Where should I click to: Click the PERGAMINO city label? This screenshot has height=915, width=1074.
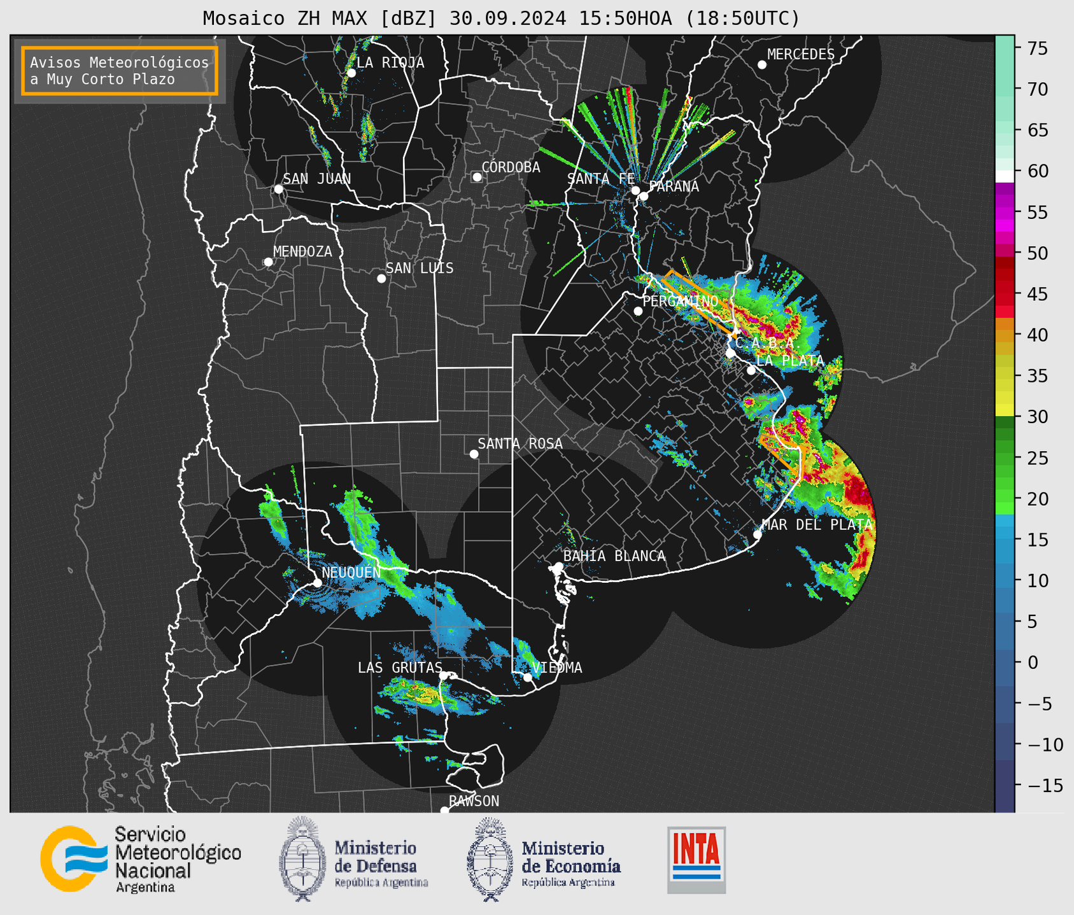pyautogui.click(x=681, y=301)
